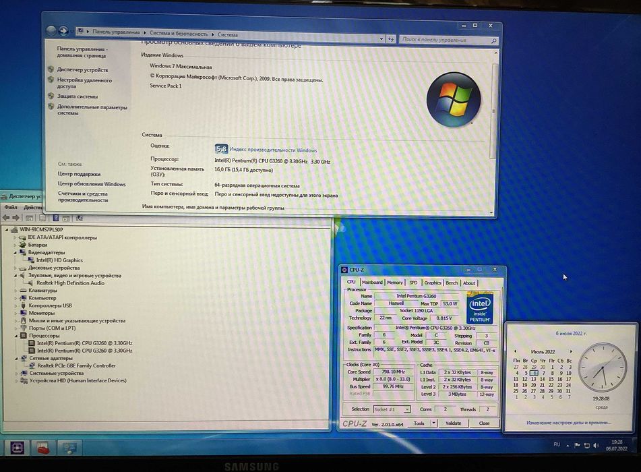Image resolution: width=641 pixels, height=472 pixels.
Task: Open Центр обновления Windows link
Action: tap(92, 184)
